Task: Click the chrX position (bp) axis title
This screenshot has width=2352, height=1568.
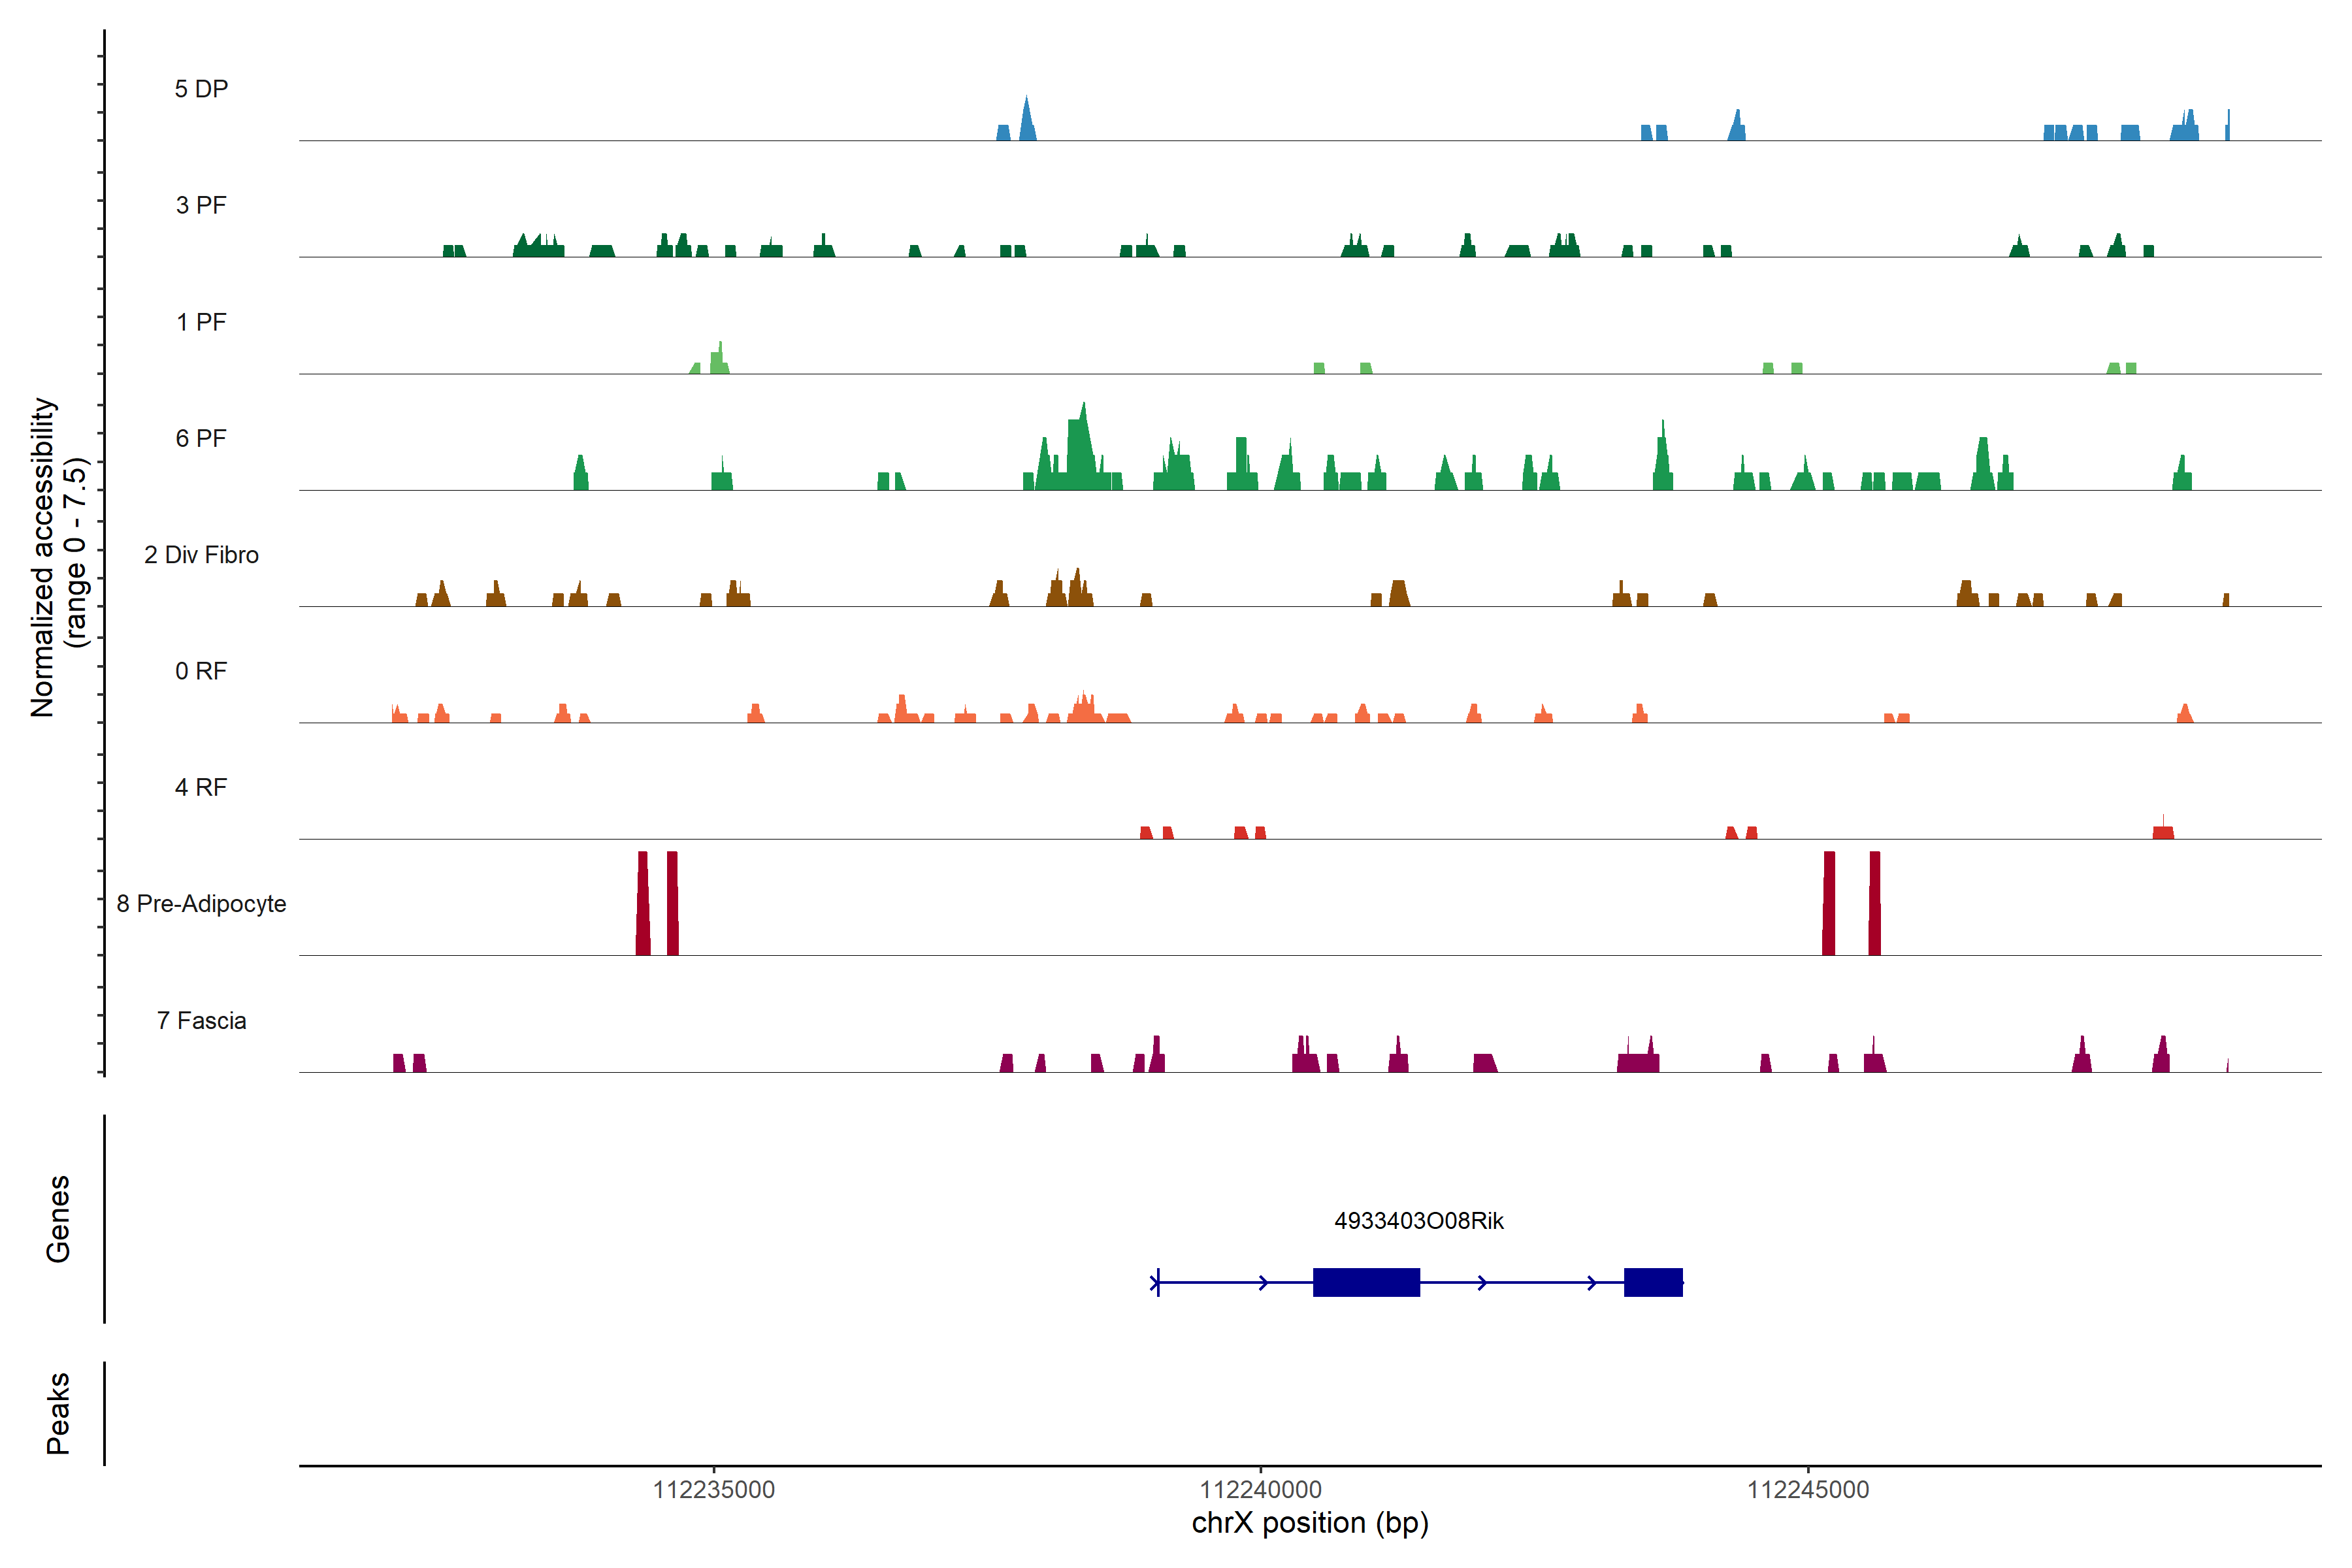Action: (1309, 1523)
